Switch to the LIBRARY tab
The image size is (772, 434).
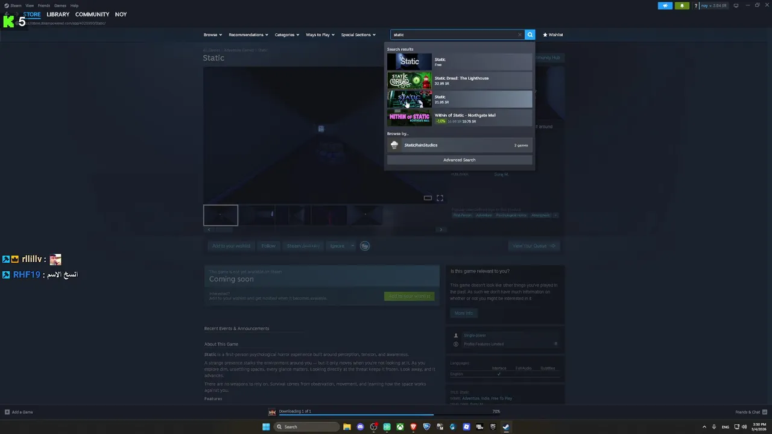coord(58,14)
